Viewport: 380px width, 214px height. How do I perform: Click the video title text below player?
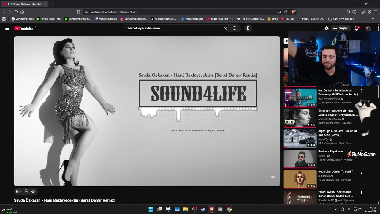pos(64,200)
